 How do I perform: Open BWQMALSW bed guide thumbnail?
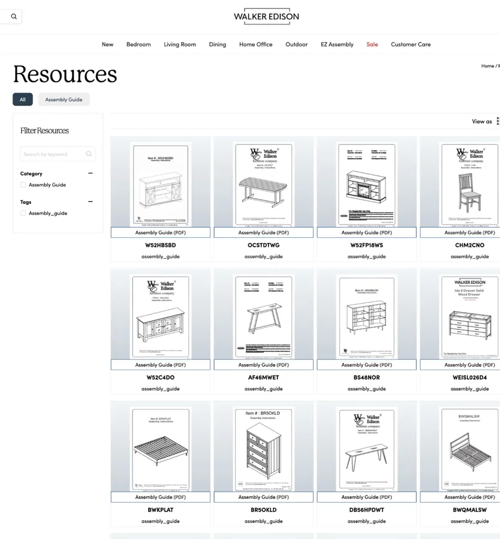click(x=469, y=449)
